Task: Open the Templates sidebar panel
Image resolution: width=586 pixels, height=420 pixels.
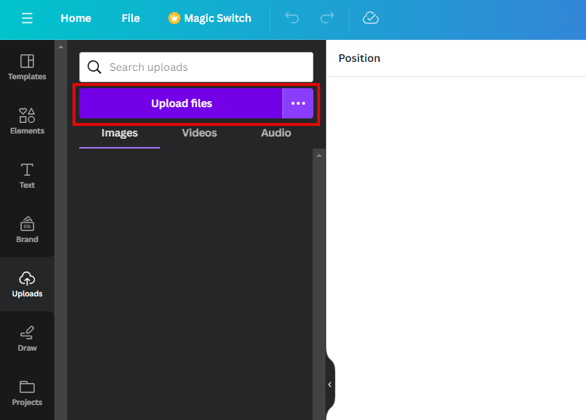Action: tap(27, 67)
